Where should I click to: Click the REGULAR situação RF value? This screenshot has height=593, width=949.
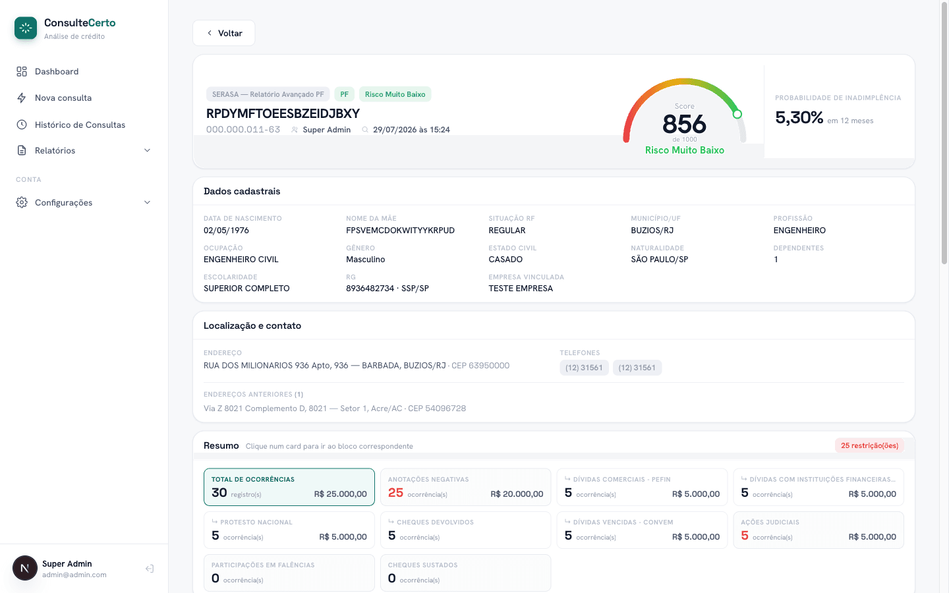point(507,231)
